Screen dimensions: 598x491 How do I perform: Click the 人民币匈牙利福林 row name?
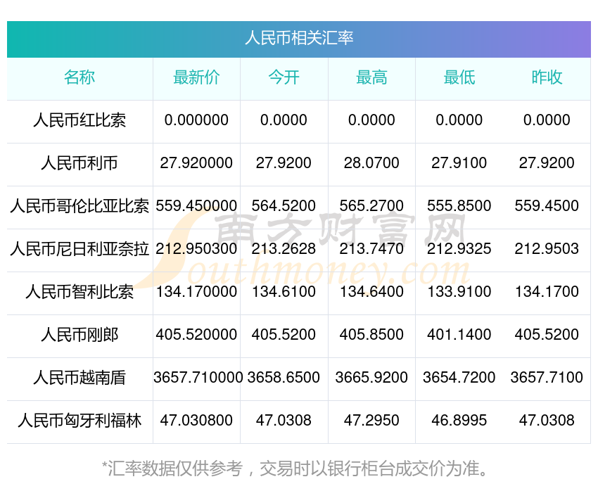[x=79, y=421]
